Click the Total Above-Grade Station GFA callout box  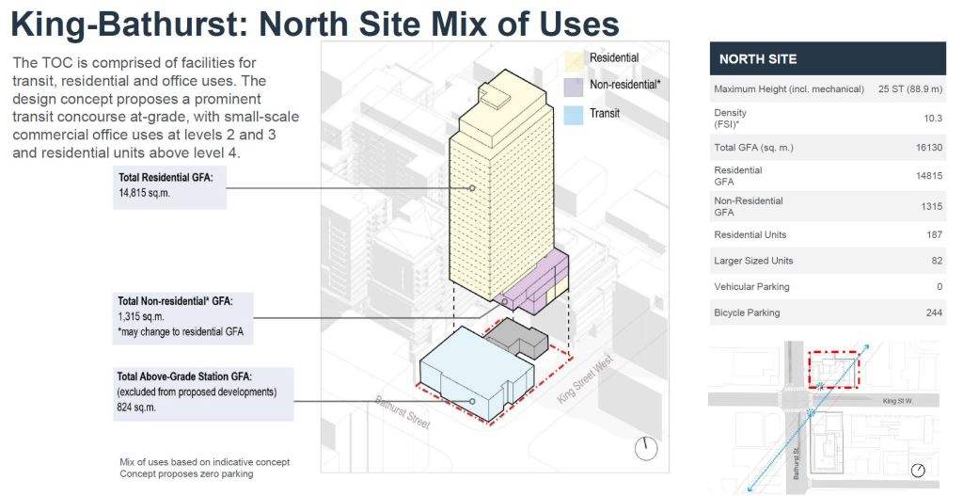pyautogui.click(x=202, y=392)
